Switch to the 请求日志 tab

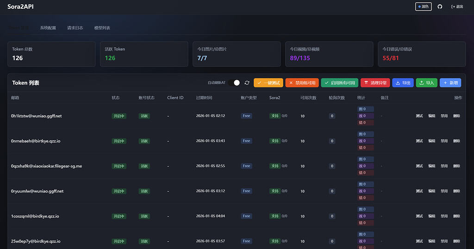coord(75,28)
